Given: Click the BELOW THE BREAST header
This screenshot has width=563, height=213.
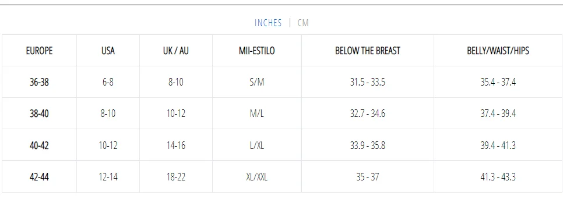Looking at the screenshot, I should (x=367, y=51).
